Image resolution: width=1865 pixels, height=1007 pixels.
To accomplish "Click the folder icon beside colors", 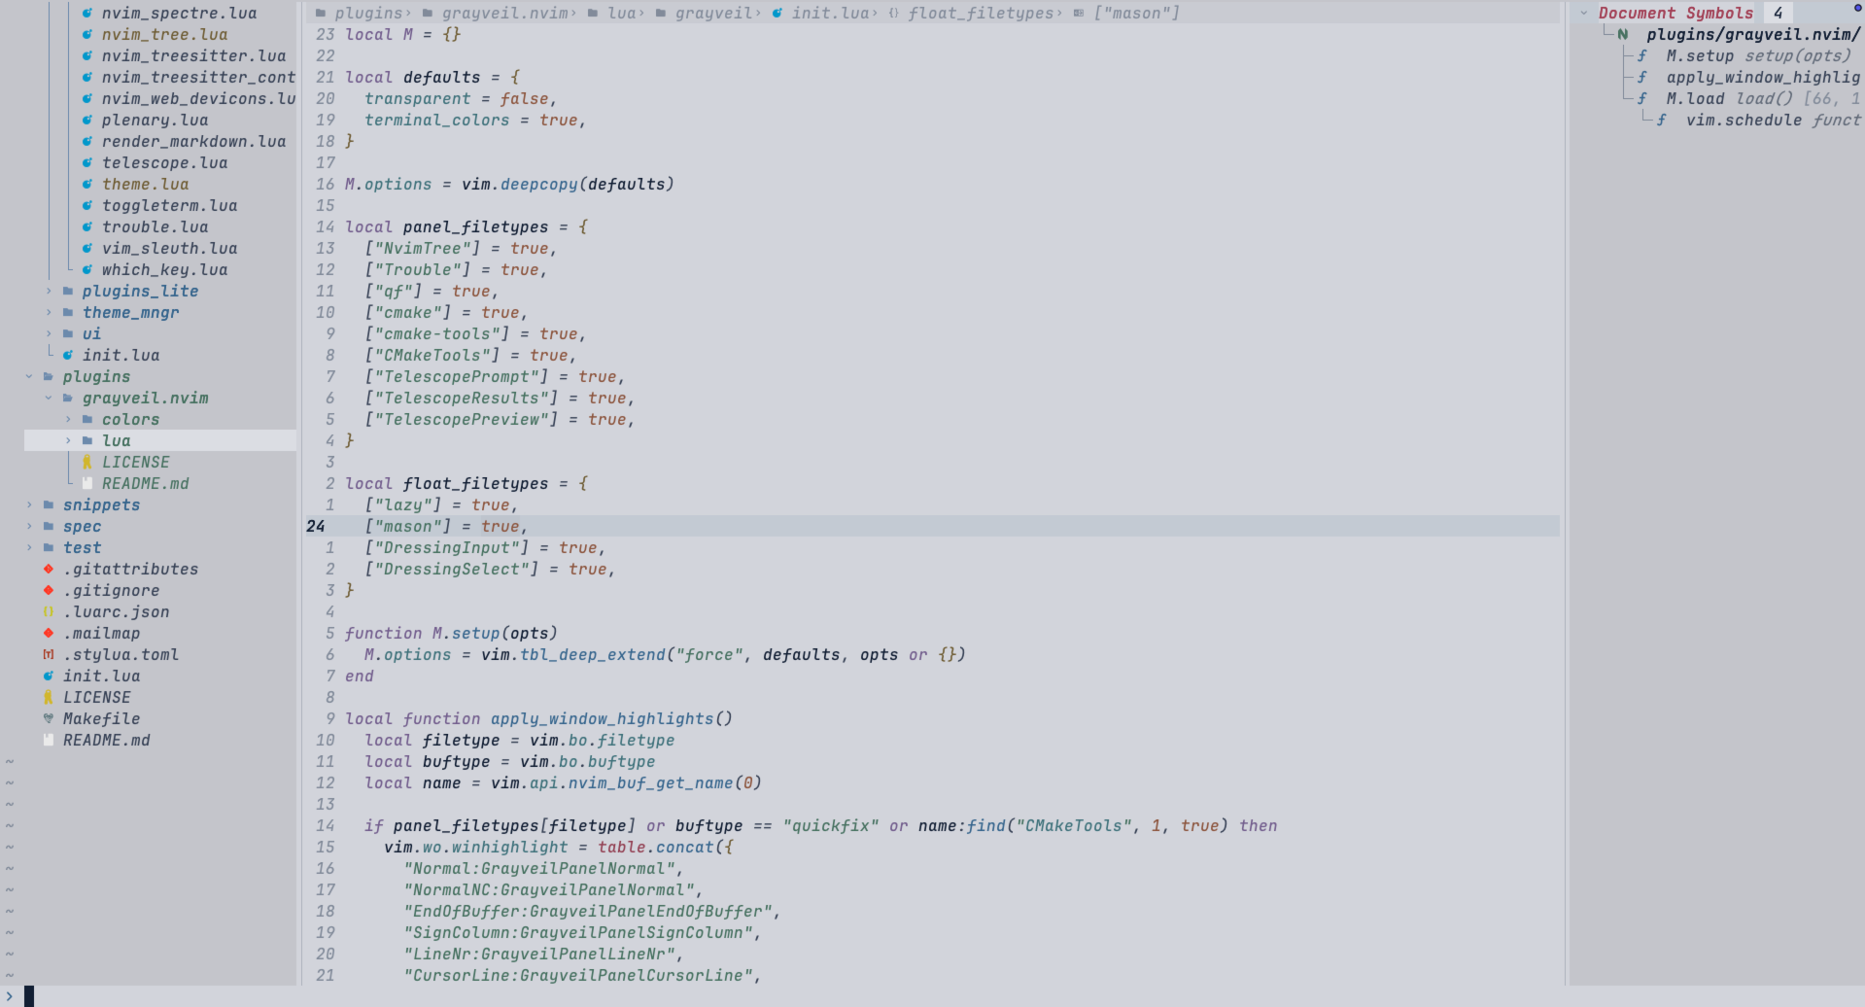I will (x=87, y=419).
